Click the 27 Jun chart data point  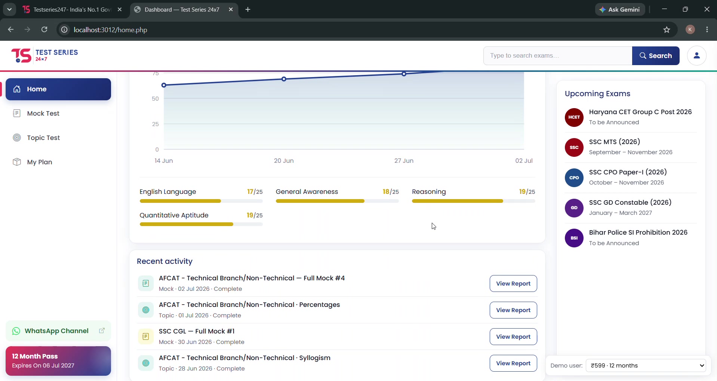click(404, 74)
